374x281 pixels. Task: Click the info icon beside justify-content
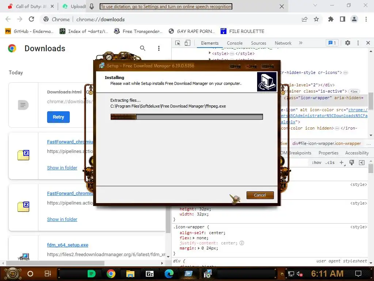pyautogui.click(x=242, y=243)
